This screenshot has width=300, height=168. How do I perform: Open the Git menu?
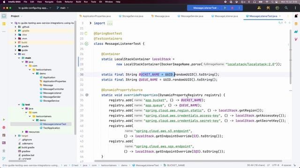coord(100,2)
